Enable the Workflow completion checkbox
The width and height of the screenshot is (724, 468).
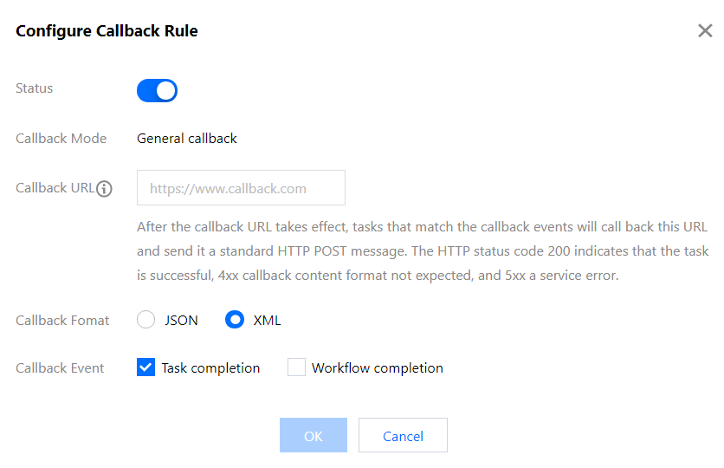[x=296, y=367]
